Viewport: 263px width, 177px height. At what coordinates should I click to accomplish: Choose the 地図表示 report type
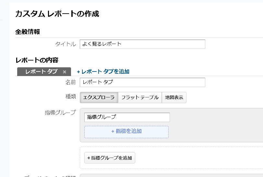pos(174,97)
